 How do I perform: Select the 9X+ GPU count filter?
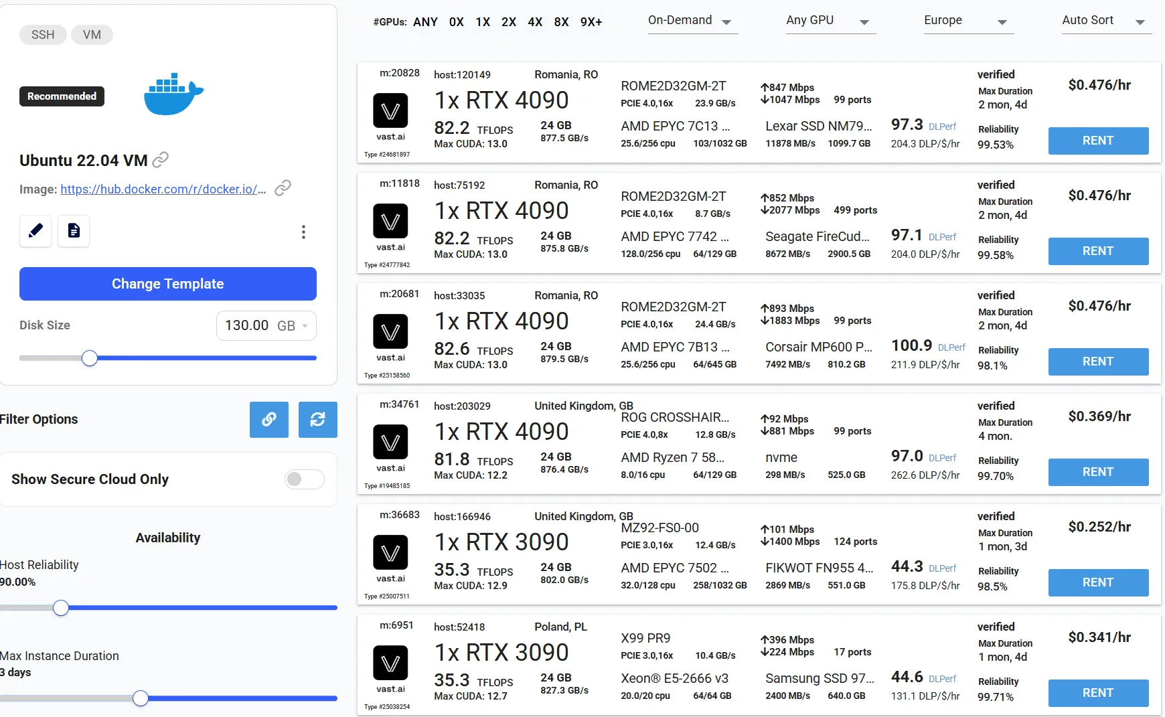tap(591, 22)
